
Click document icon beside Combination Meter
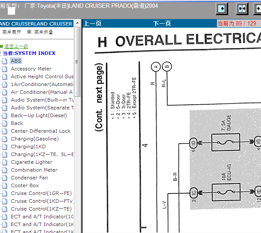pos(5,170)
